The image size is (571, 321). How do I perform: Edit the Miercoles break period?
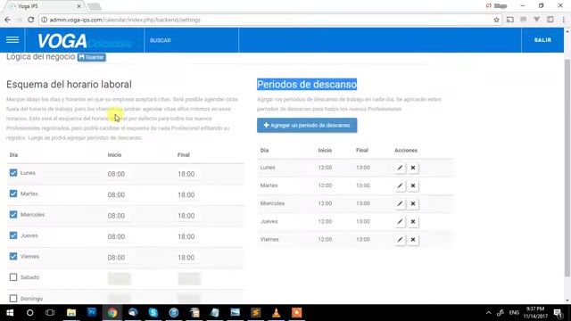tap(400, 203)
